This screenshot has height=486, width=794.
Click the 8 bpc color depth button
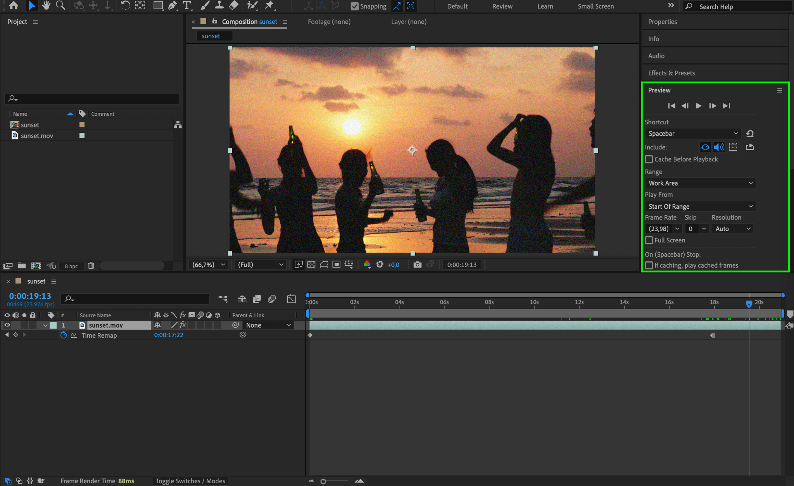click(71, 266)
